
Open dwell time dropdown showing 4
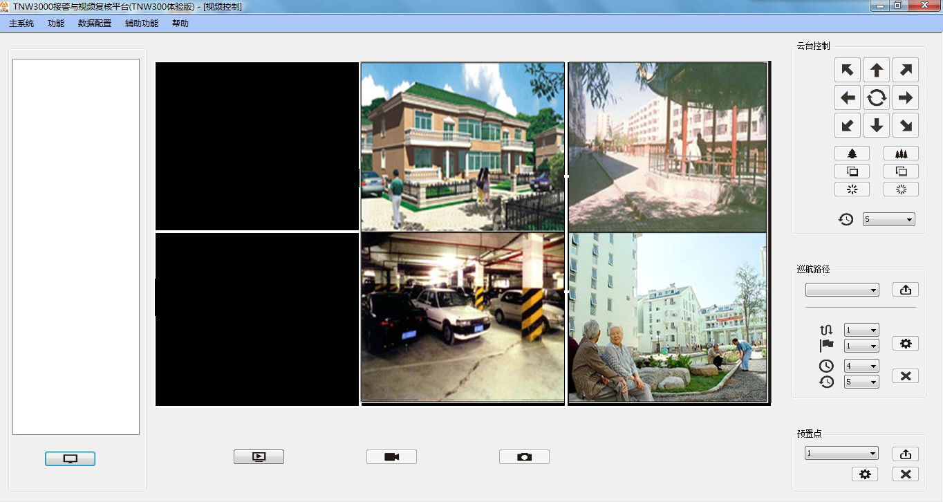click(x=861, y=366)
